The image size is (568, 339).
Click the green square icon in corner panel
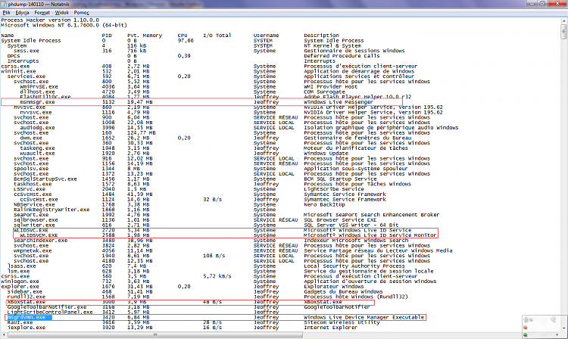pos(526,334)
